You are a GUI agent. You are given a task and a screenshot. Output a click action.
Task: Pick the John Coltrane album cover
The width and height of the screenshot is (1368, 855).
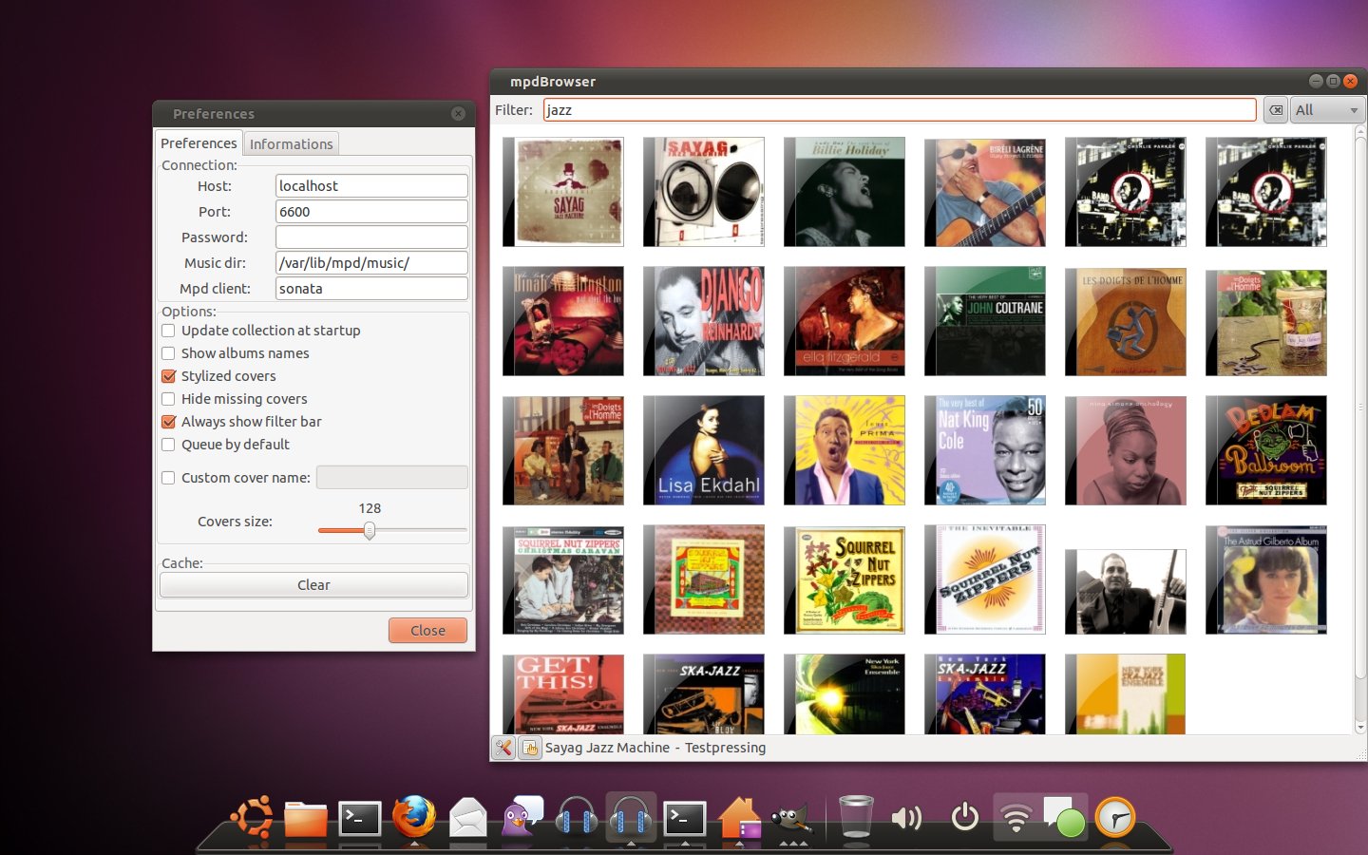coord(985,321)
